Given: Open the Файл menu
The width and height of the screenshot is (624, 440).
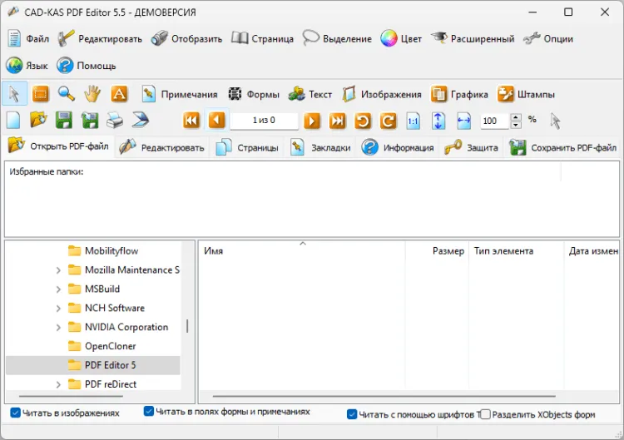Looking at the screenshot, I should (x=27, y=38).
